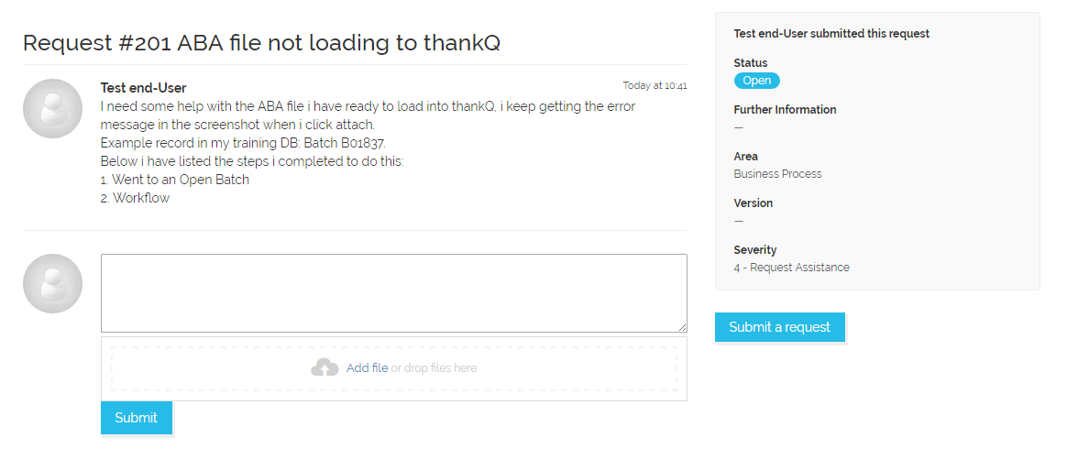Select the 4 - Request Assistance severity value
This screenshot has height=449, width=1067.
click(791, 268)
